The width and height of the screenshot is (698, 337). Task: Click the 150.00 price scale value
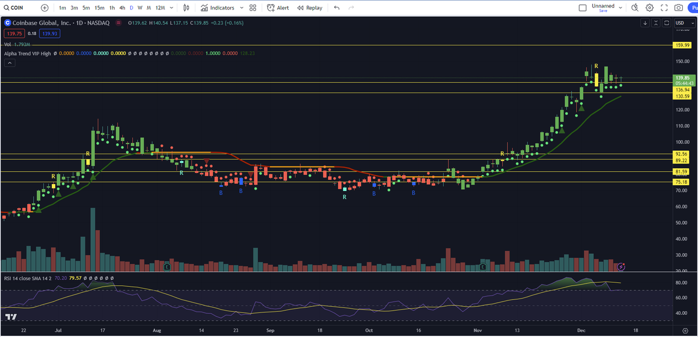(682, 61)
